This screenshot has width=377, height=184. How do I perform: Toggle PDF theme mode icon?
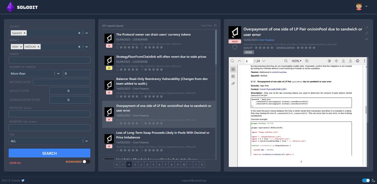pos(329,61)
